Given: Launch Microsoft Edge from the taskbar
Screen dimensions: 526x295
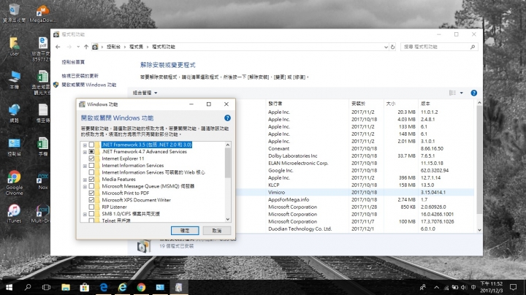Looking at the screenshot, I should tap(103, 287).
